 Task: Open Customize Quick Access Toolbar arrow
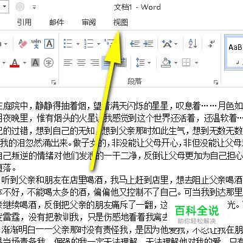[x=34, y=7]
